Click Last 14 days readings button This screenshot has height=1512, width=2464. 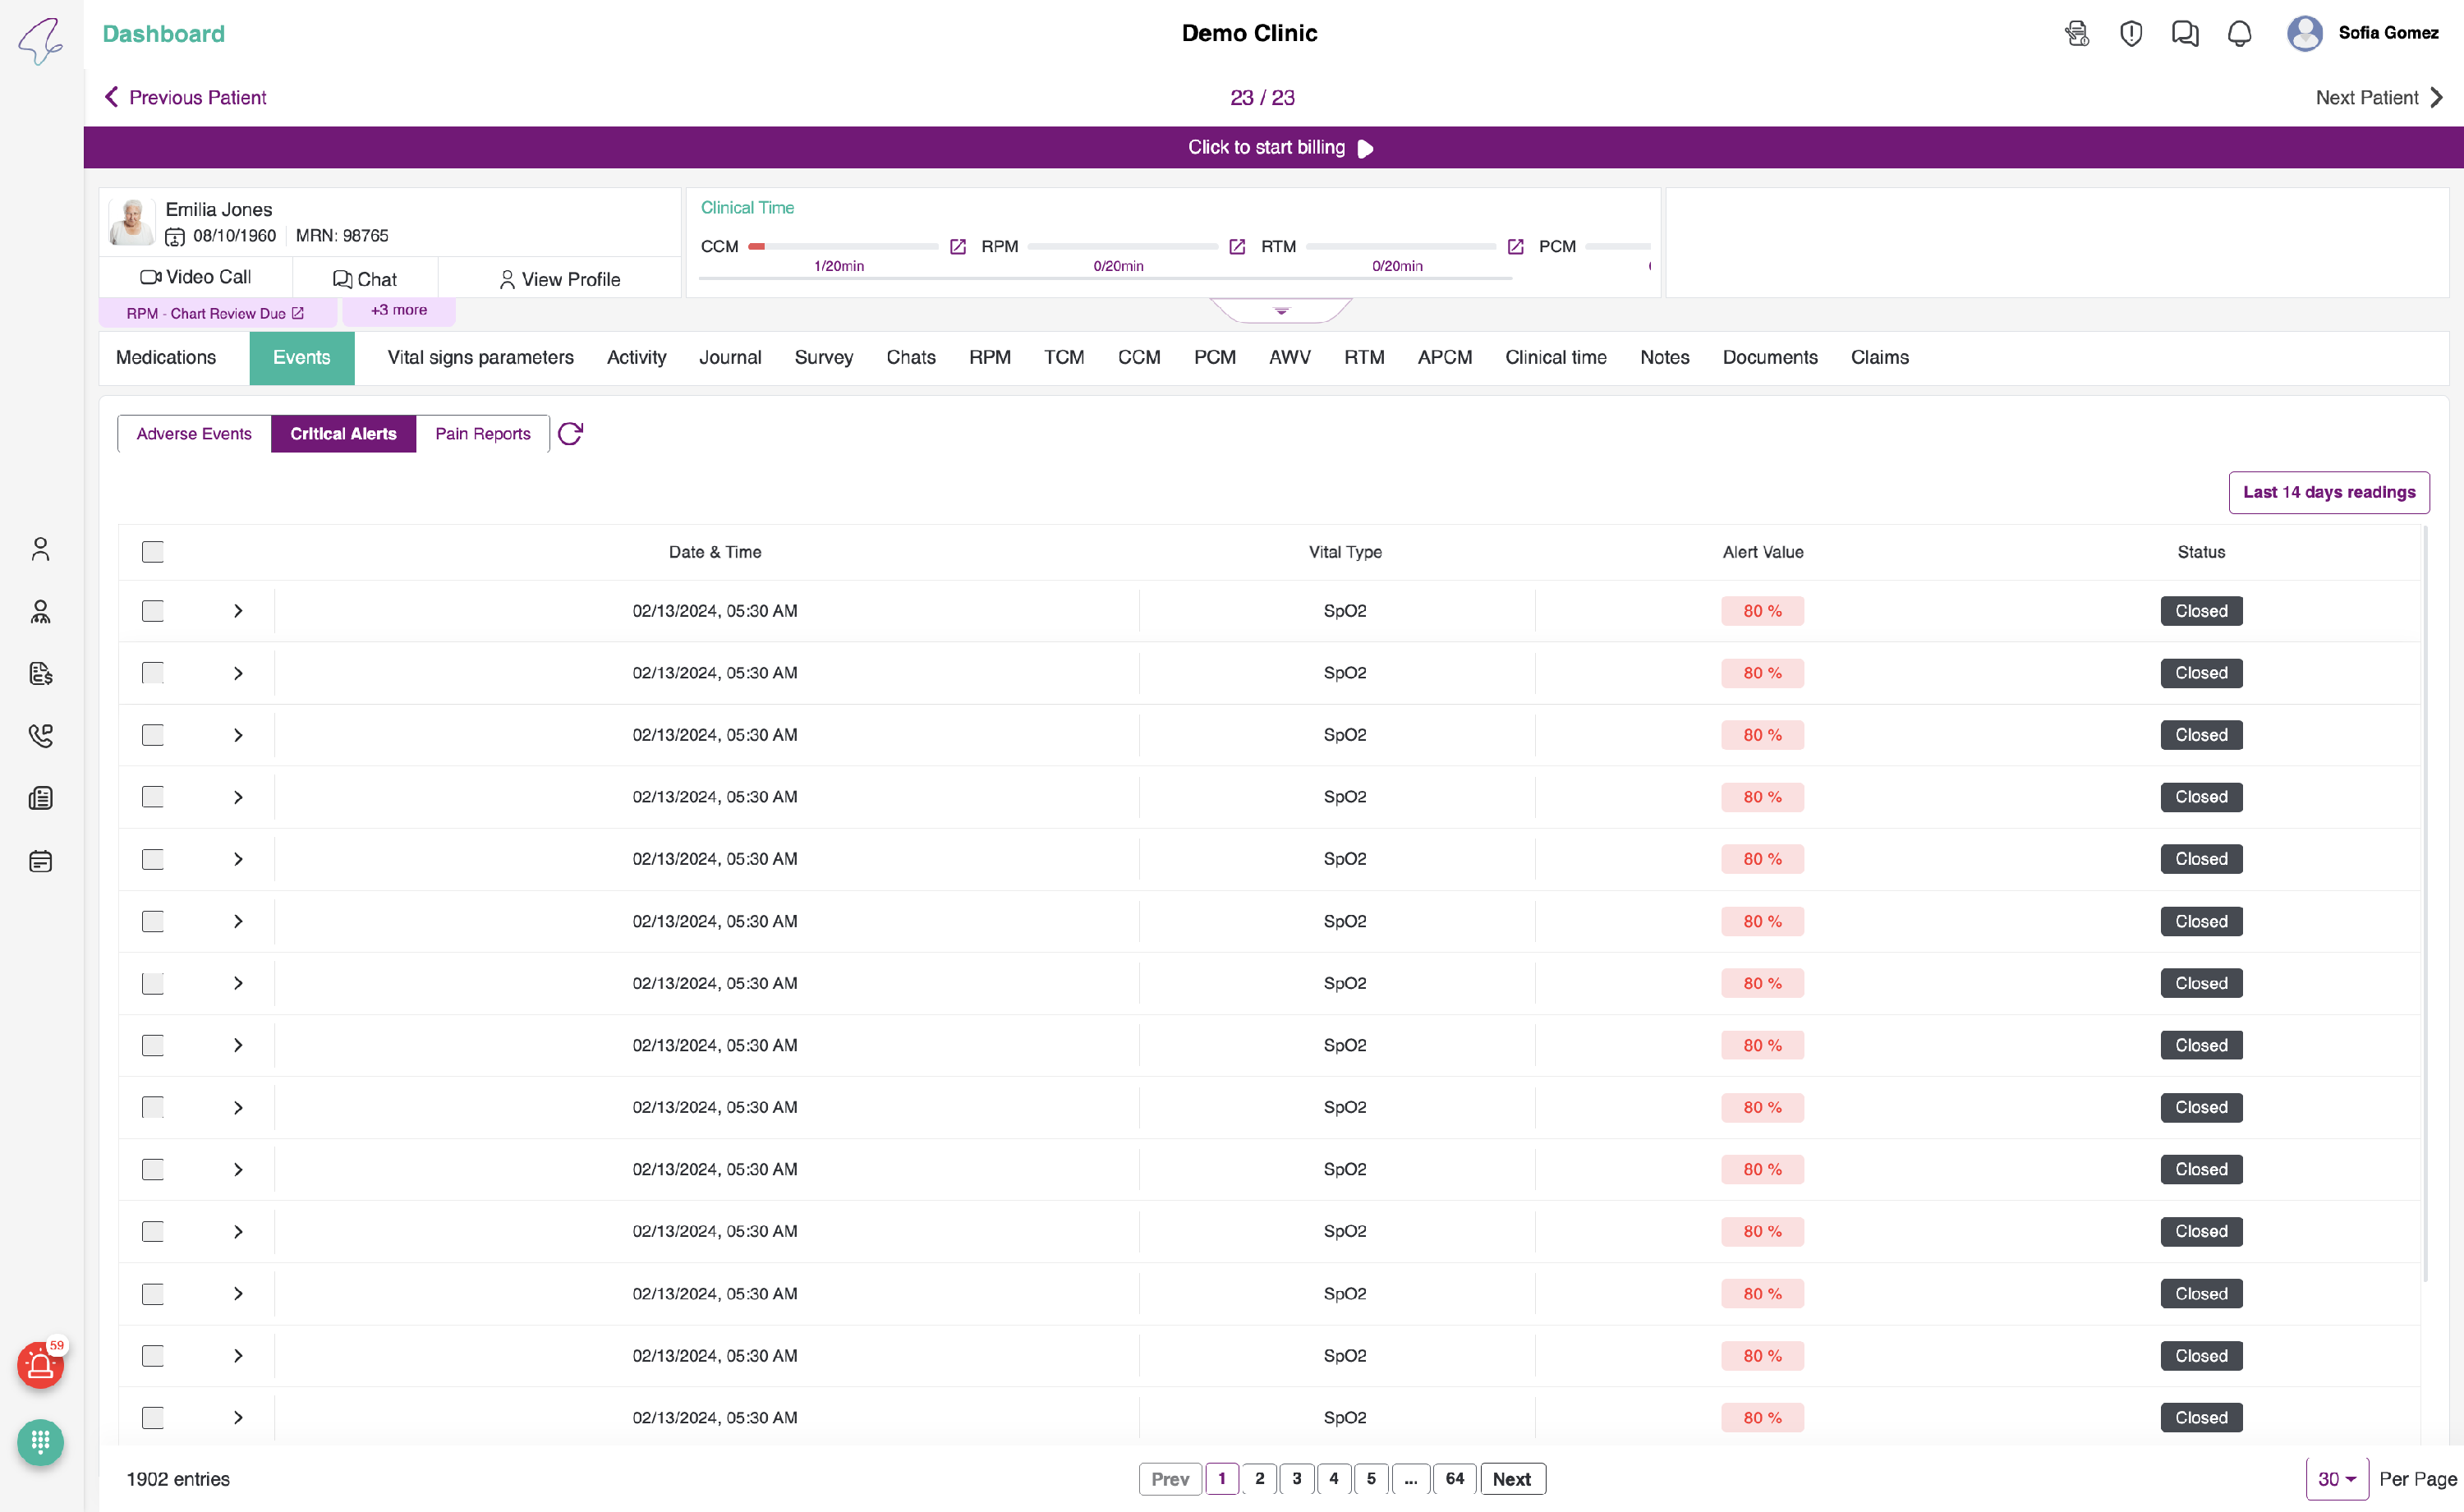2328,492
